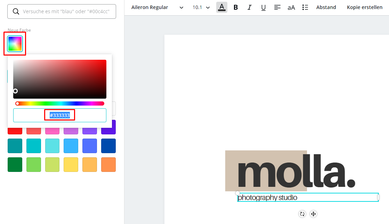389x224 pixels.
Task: Select the sky blue color swatch
Action: [71, 146]
